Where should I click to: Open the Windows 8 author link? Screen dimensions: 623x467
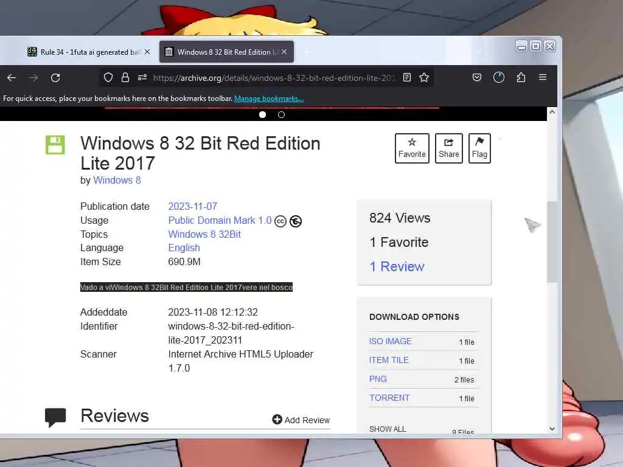click(117, 180)
